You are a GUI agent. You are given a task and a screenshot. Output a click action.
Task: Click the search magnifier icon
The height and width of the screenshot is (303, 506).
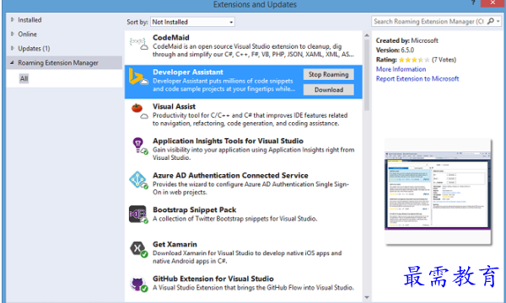coord(491,21)
